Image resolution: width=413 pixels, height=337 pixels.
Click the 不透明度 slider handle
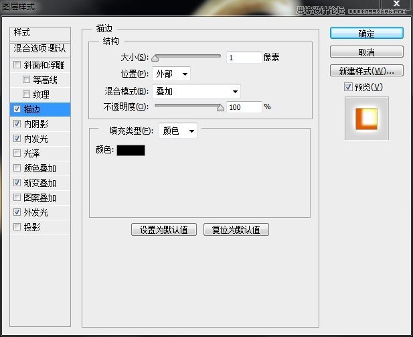(x=220, y=108)
